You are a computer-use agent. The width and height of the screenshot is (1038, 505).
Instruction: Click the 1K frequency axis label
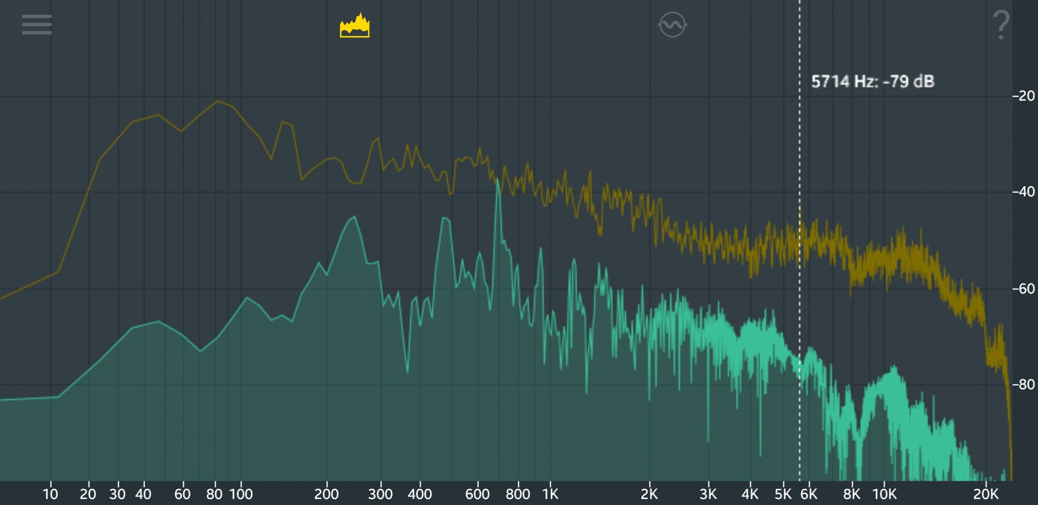550,494
